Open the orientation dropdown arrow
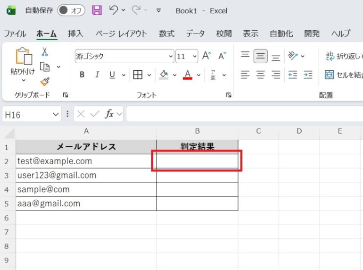363x270 pixels. pos(303,56)
